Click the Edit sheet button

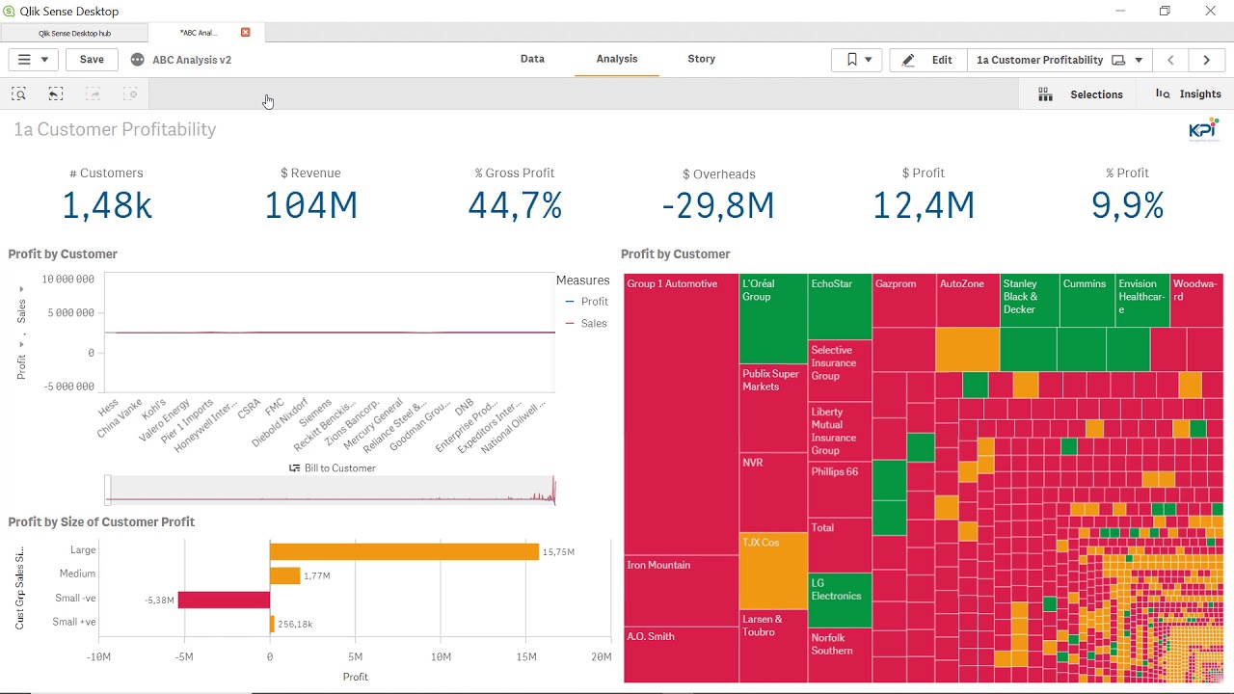coord(928,60)
